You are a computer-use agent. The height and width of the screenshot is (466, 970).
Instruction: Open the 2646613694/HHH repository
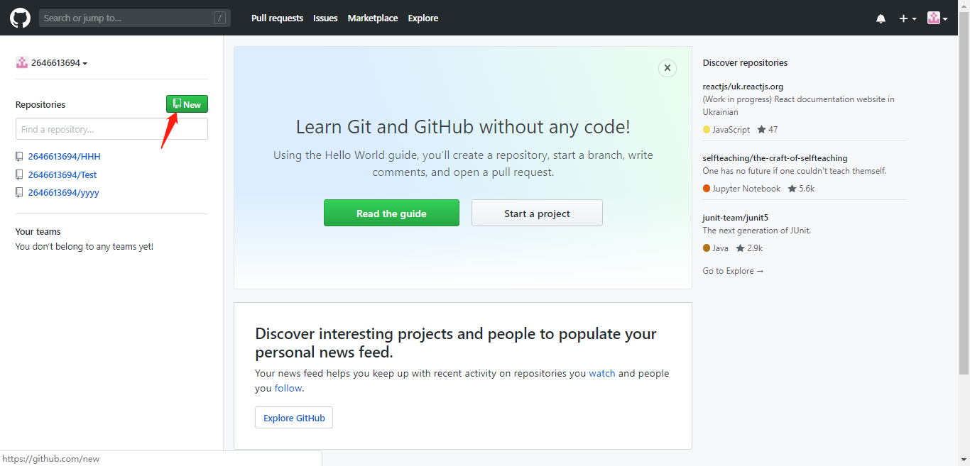click(x=64, y=157)
